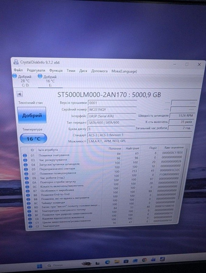The height and width of the screenshot is (273, 206).
Task: Click the status icon for attribute 07
Action: tap(27, 174)
